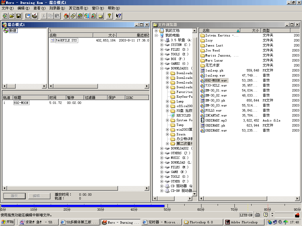302x226 pixels.
Task: Click the copy icon in the toolbar
Action: (x=50, y=16)
